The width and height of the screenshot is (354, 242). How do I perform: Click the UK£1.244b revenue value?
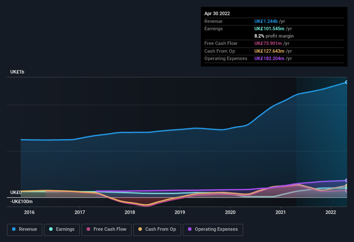click(266, 21)
